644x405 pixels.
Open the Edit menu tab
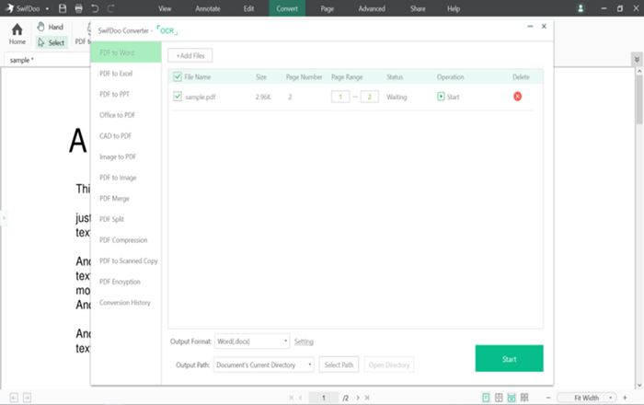248,8
